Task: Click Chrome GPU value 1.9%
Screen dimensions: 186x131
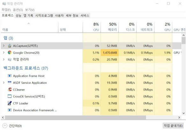Action: (167, 52)
